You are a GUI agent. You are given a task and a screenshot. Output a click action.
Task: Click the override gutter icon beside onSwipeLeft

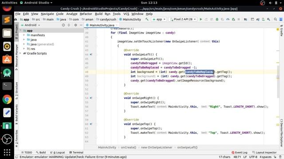pyautogui.click(x=91, y=54)
